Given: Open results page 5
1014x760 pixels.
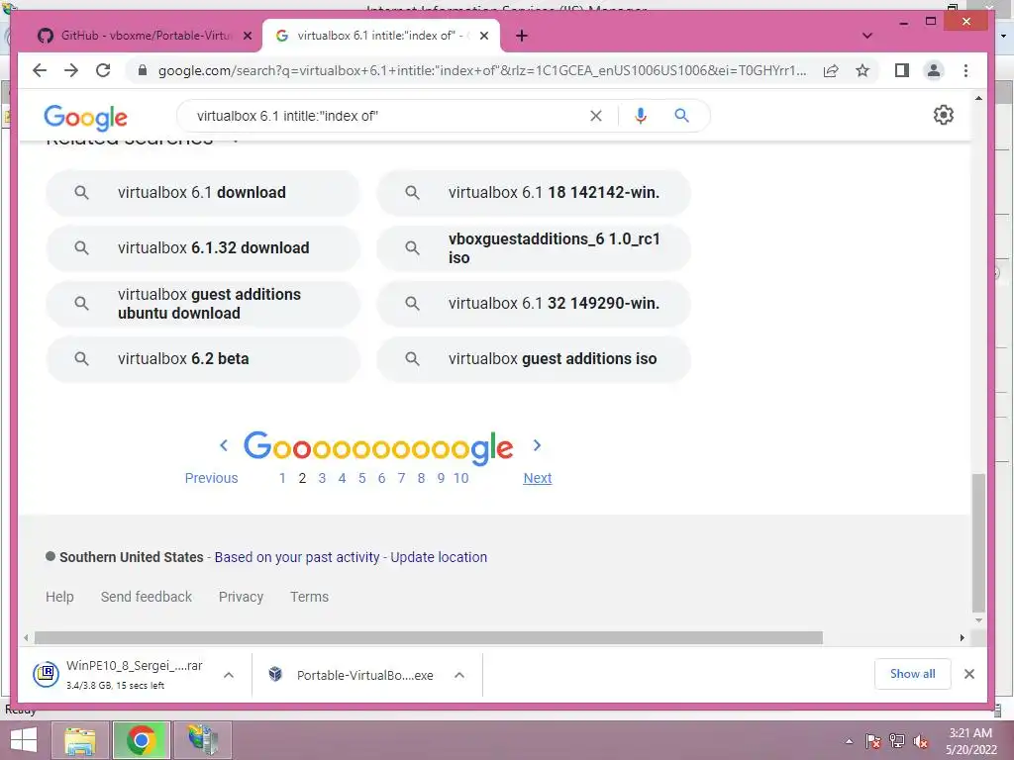Looking at the screenshot, I should (362, 478).
